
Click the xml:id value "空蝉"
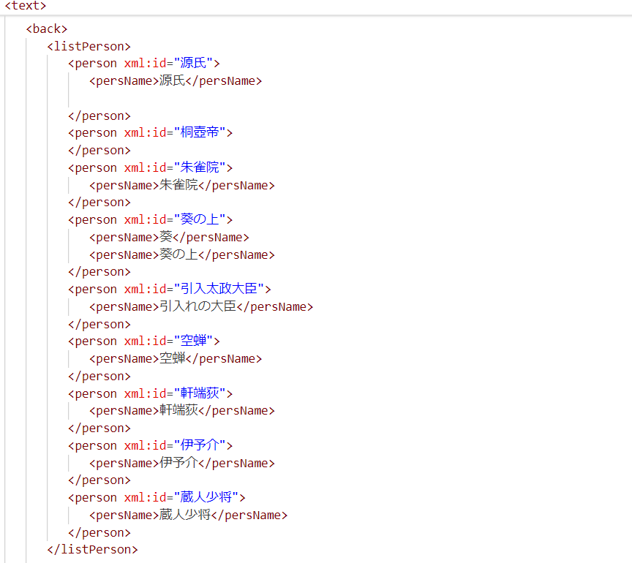click(x=193, y=341)
